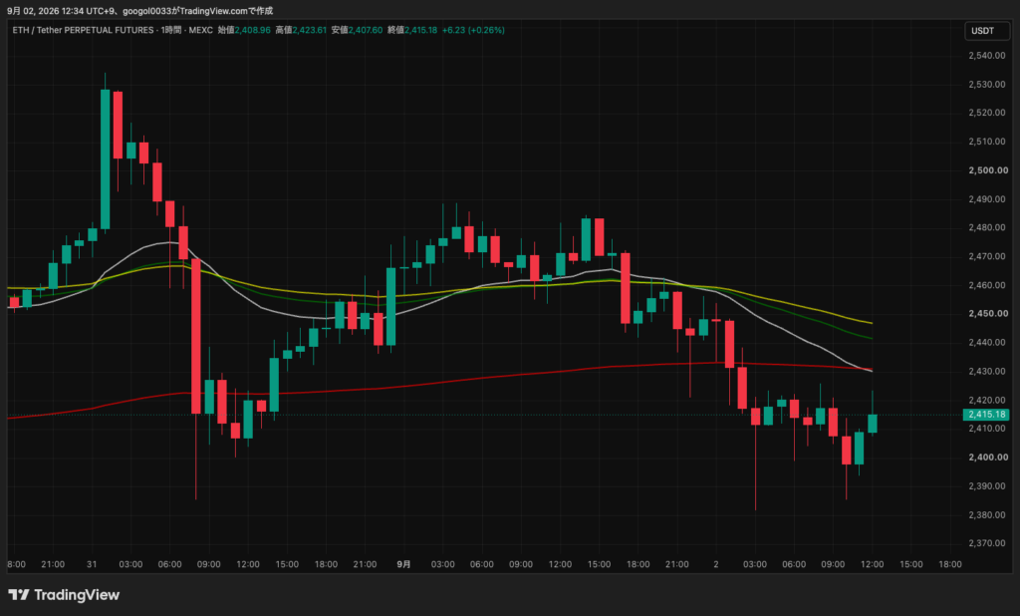Click the ETH / Tether PERPETUAL FUTURES title

point(84,30)
